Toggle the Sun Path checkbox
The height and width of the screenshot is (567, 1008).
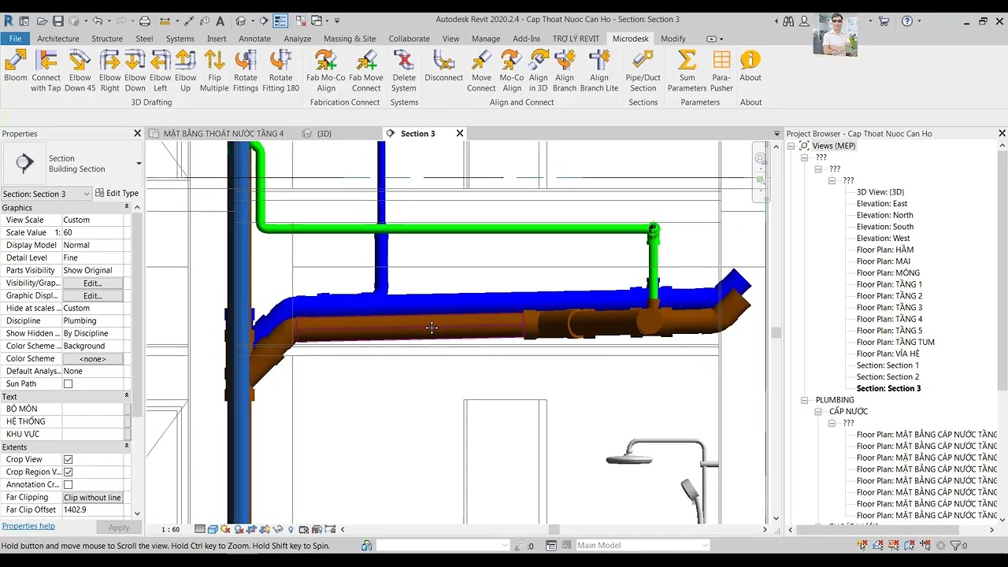[x=68, y=384]
